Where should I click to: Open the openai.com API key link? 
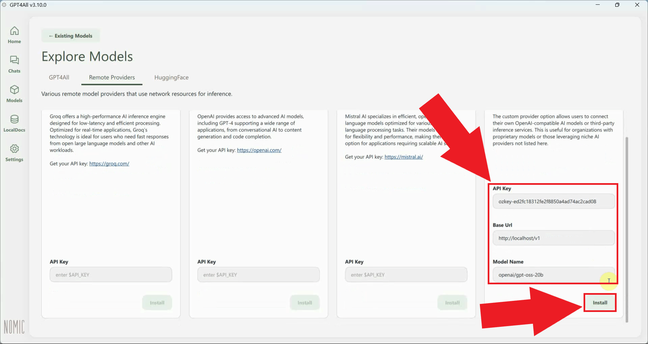point(259,150)
